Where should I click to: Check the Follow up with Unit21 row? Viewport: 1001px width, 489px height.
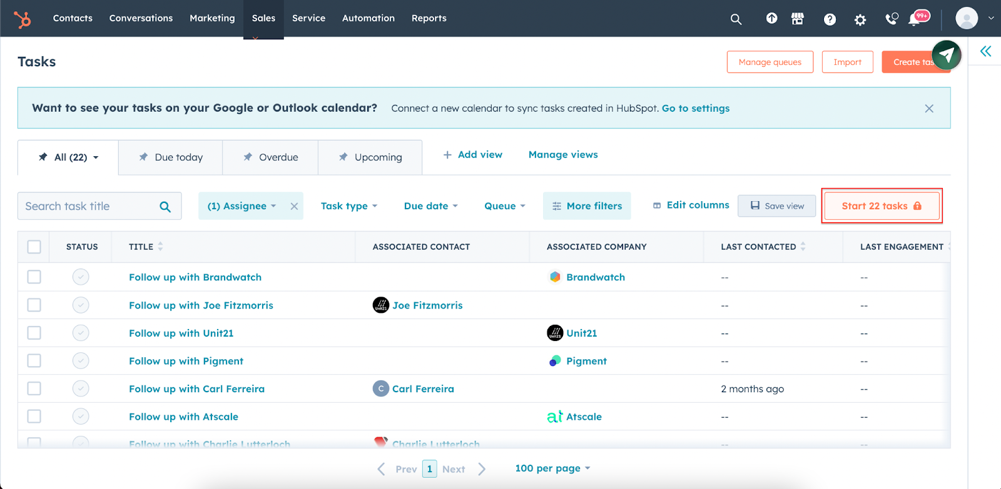click(x=34, y=333)
